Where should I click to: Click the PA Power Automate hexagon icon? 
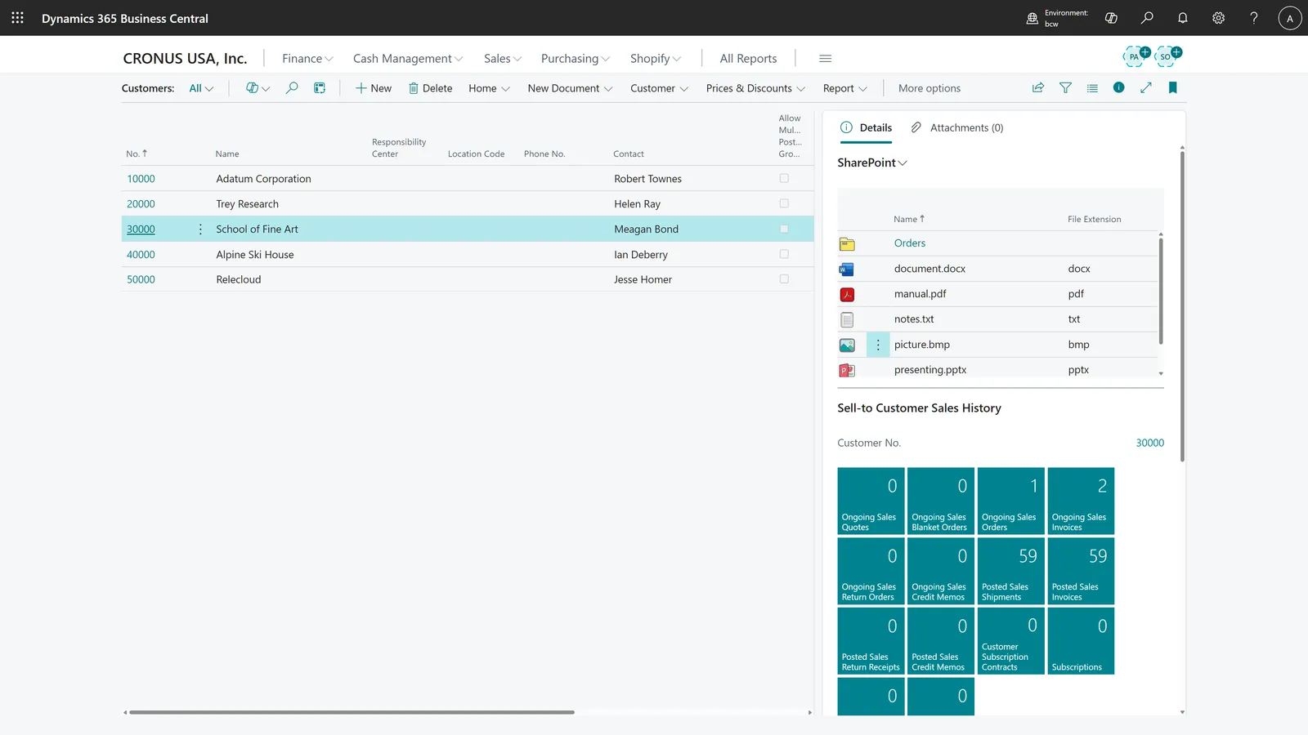1136,56
